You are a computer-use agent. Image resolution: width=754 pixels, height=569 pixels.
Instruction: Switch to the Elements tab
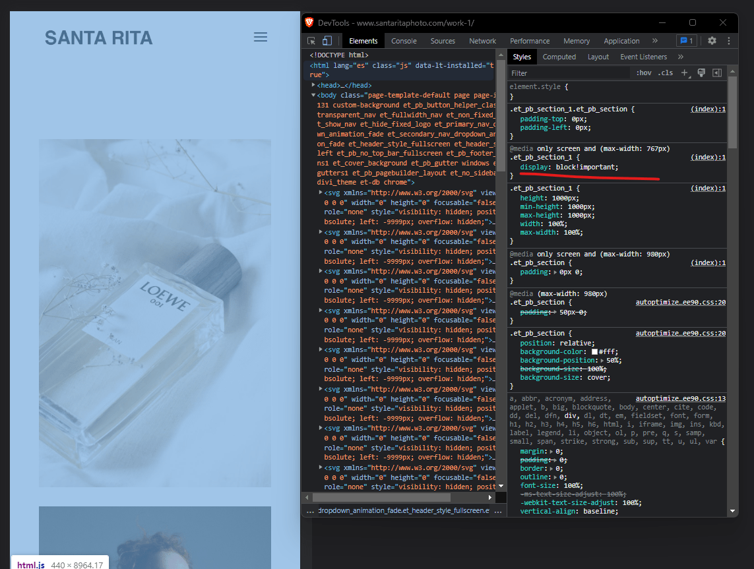tap(363, 41)
